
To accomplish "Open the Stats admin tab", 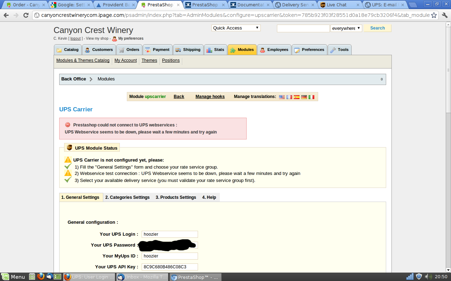I will click(x=215, y=50).
